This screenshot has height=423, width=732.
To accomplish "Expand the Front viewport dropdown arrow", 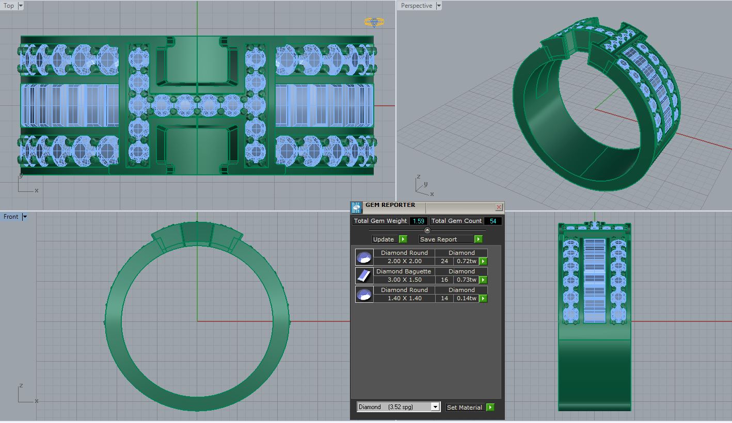I will coord(24,217).
